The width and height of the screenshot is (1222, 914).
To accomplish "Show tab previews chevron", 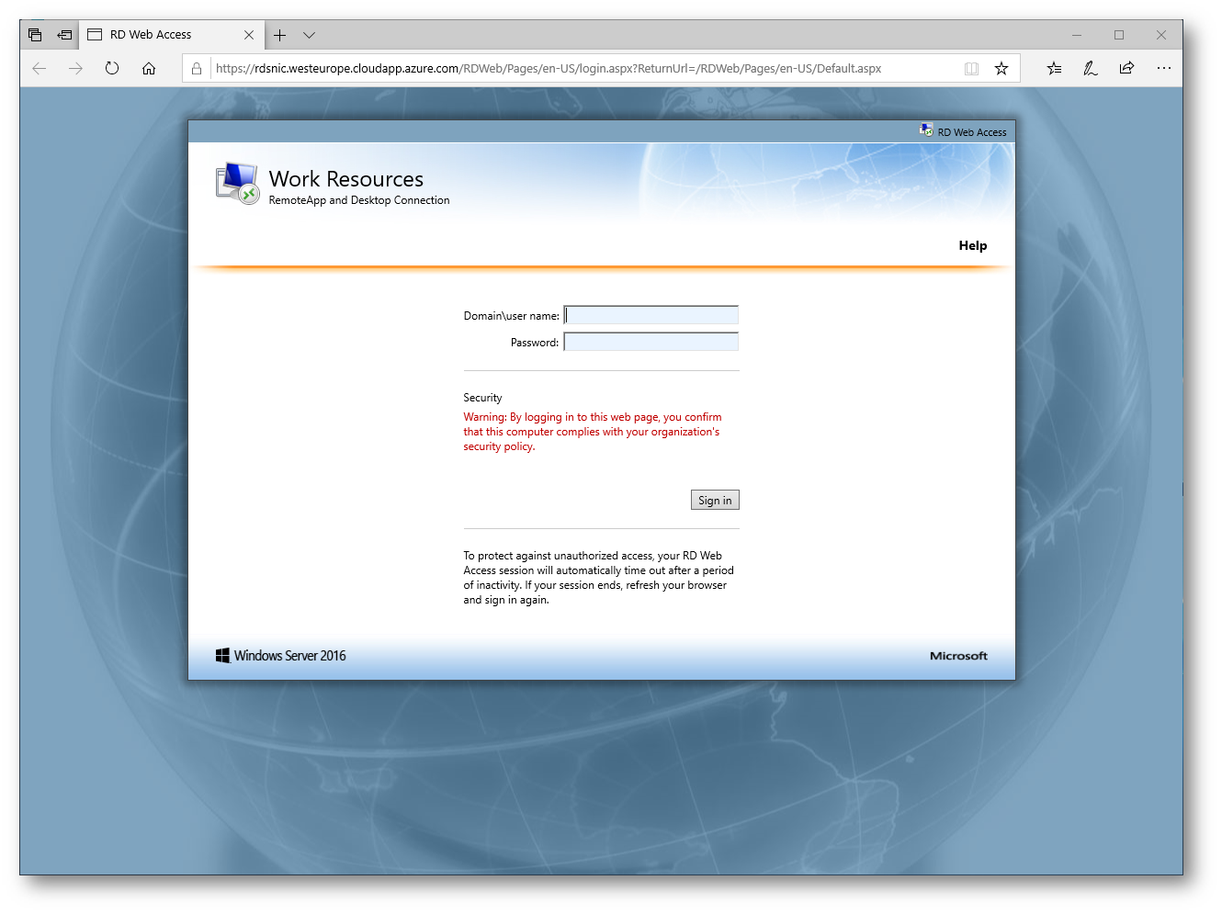I will click(x=309, y=35).
